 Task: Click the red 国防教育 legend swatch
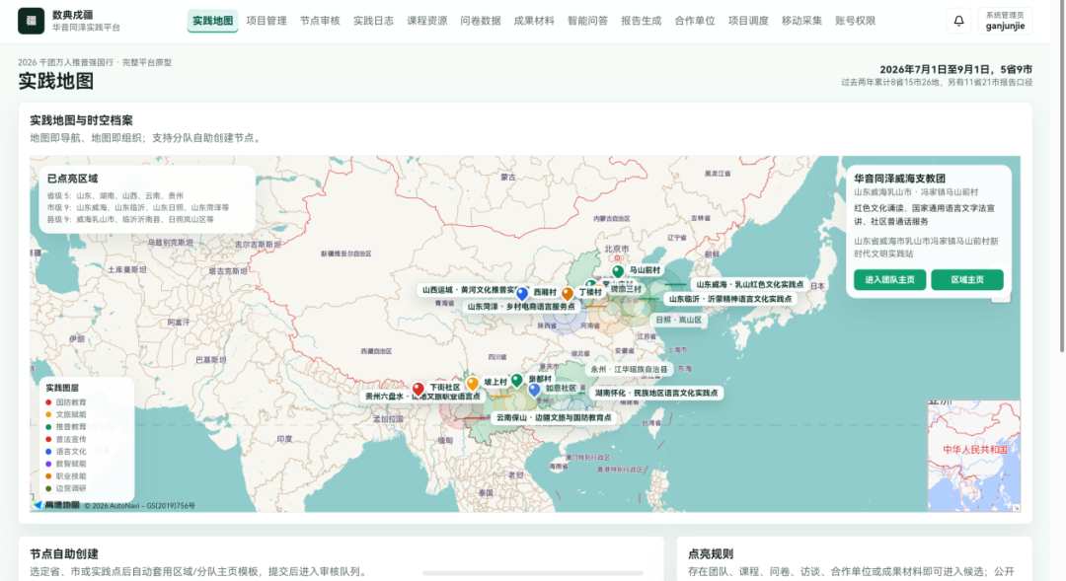click(x=48, y=402)
